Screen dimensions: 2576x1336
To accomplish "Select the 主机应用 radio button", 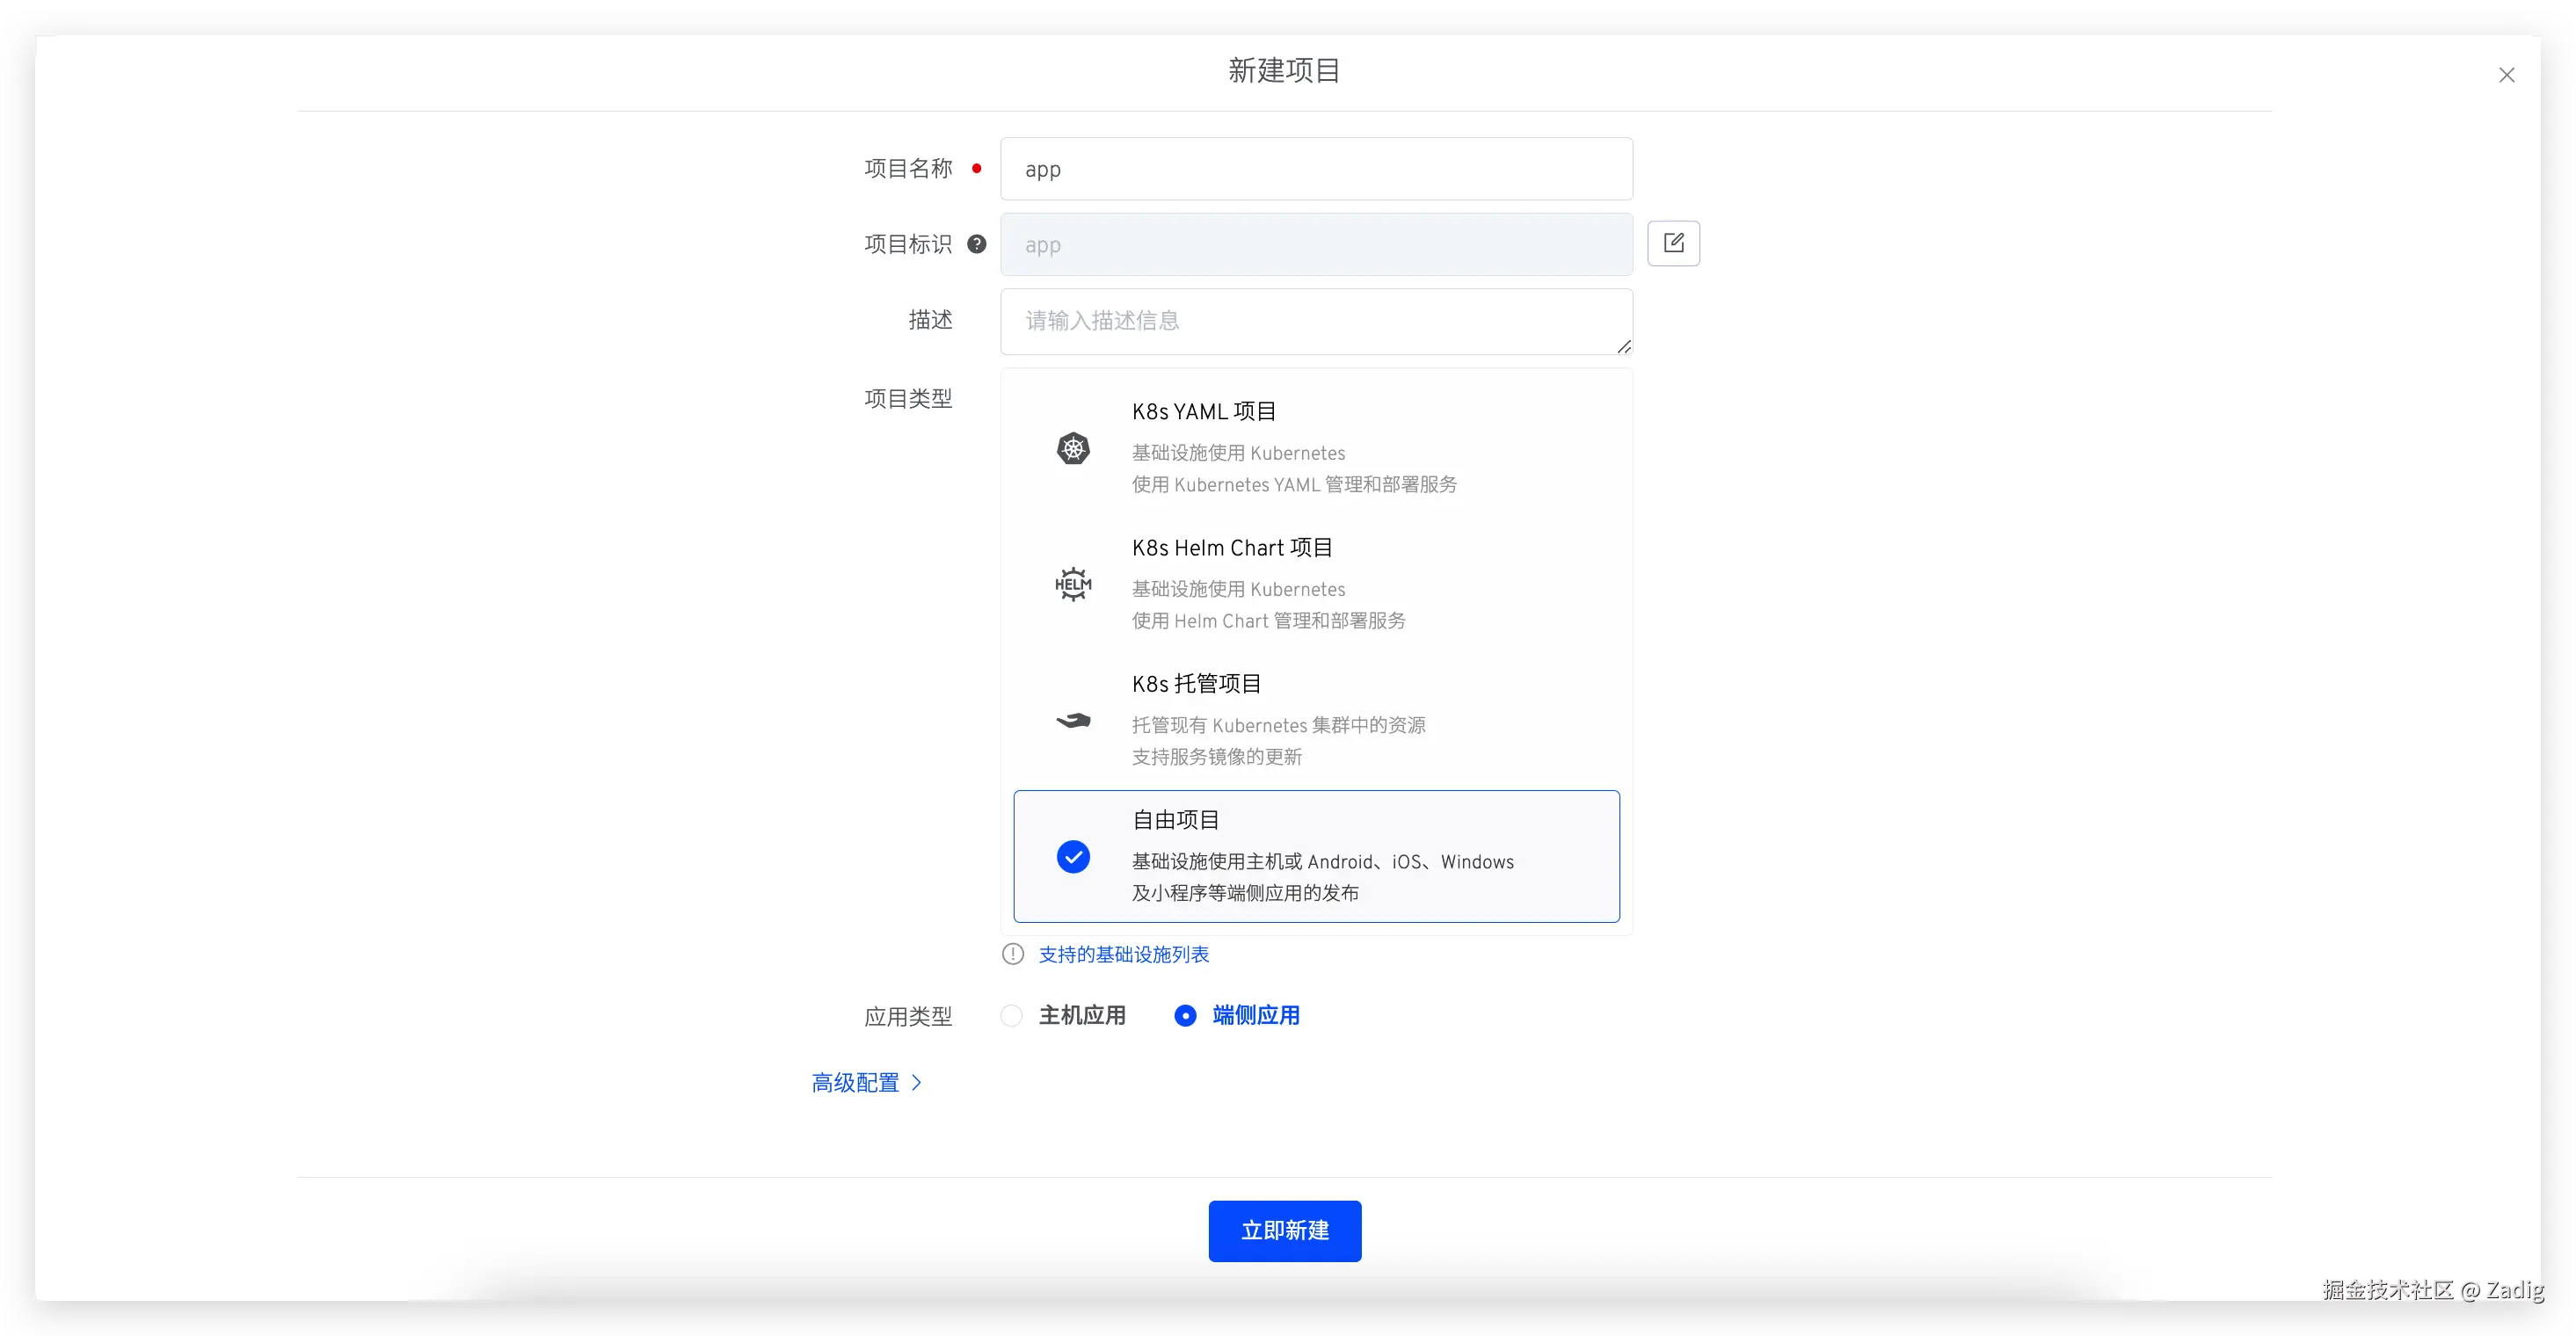I will [1012, 1016].
